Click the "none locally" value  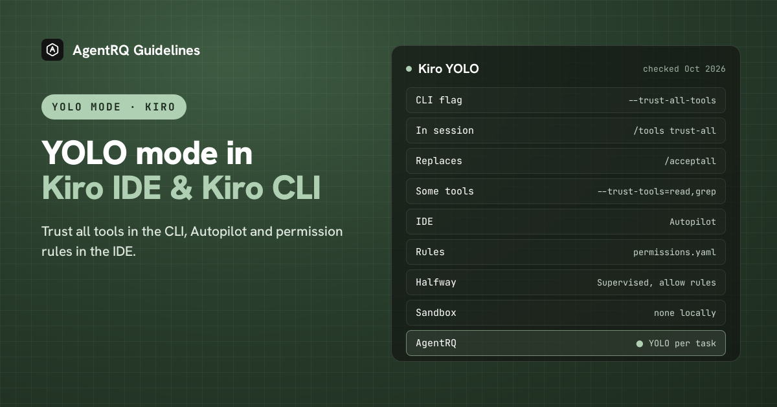click(x=685, y=313)
